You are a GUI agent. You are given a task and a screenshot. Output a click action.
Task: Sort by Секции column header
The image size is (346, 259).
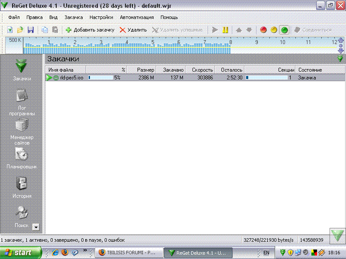click(x=270, y=70)
